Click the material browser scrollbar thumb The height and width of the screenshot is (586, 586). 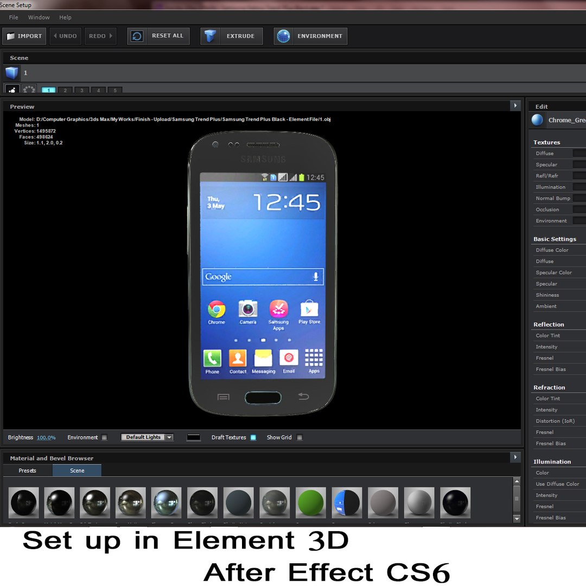(517, 499)
